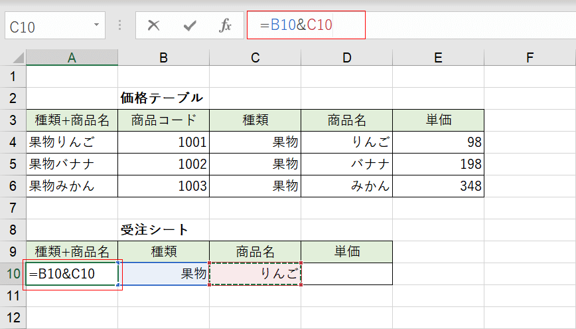The width and height of the screenshot is (576, 329).
Task: Click the product code cell '1001'
Action: coord(163,142)
